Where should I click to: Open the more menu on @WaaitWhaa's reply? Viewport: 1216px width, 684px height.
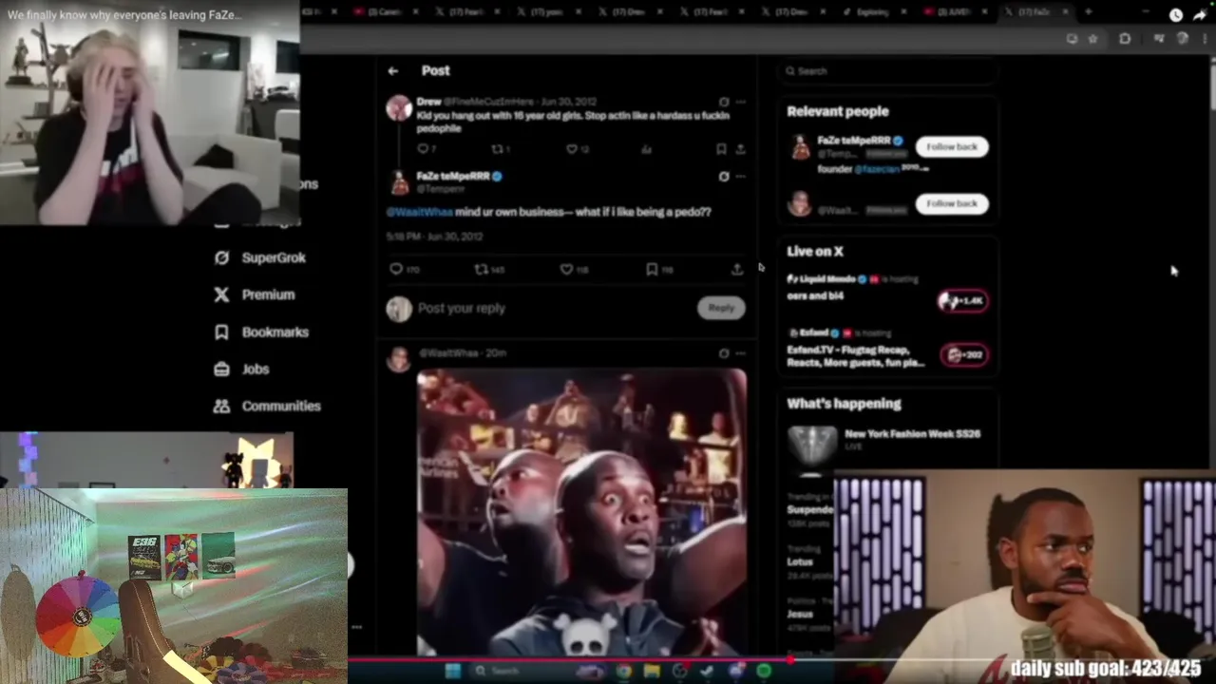pyautogui.click(x=741, y=353)
